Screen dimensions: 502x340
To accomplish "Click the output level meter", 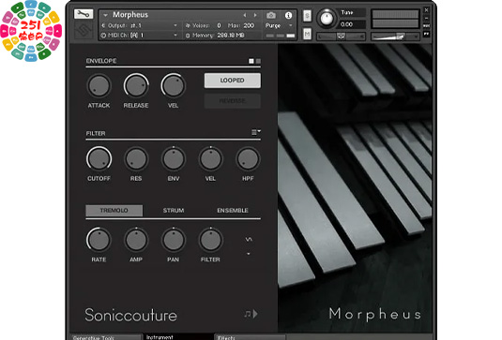I will click(x=395, y=19).
